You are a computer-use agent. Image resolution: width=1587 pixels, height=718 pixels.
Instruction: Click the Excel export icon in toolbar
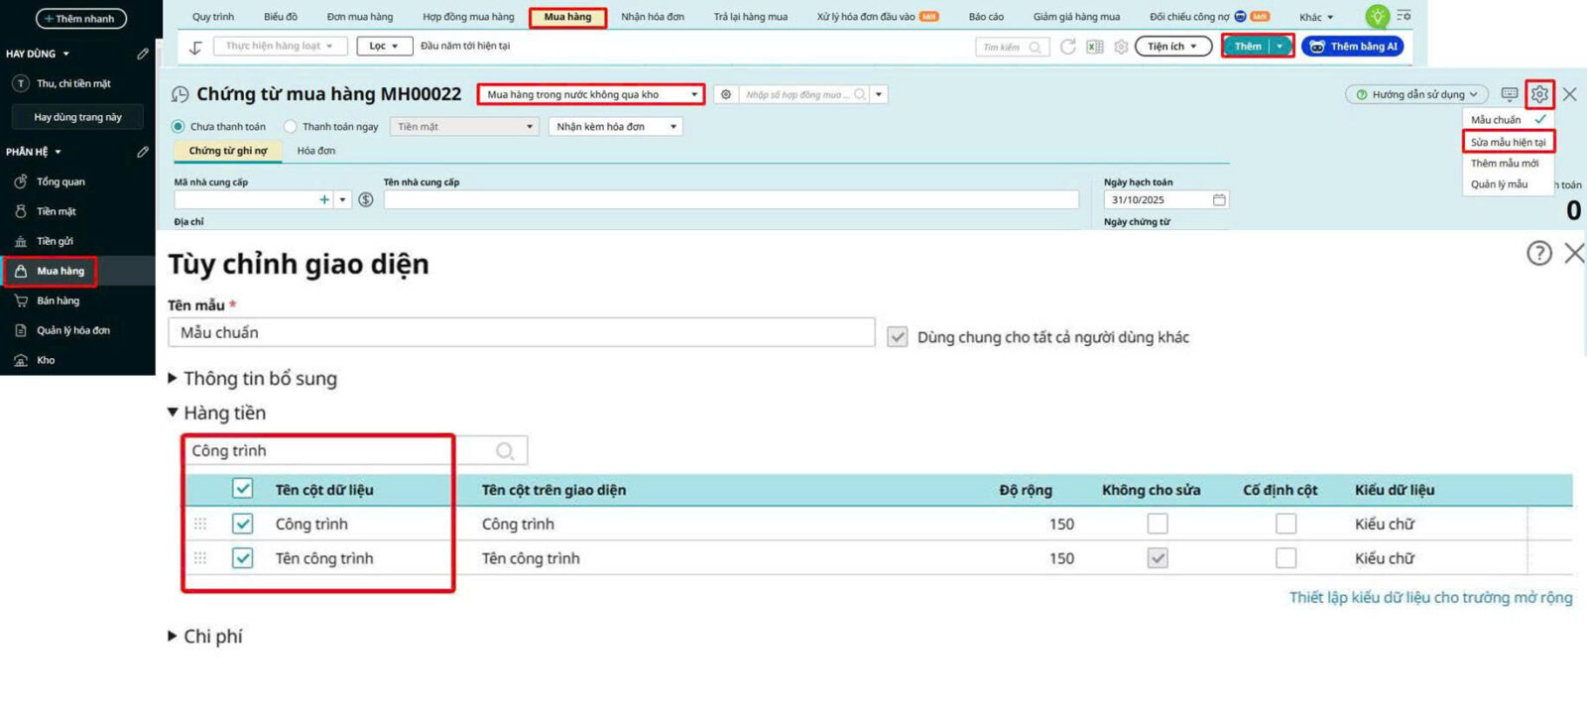pos(1095,47)
